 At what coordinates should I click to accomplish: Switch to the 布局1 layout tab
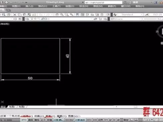coord(12,107)
